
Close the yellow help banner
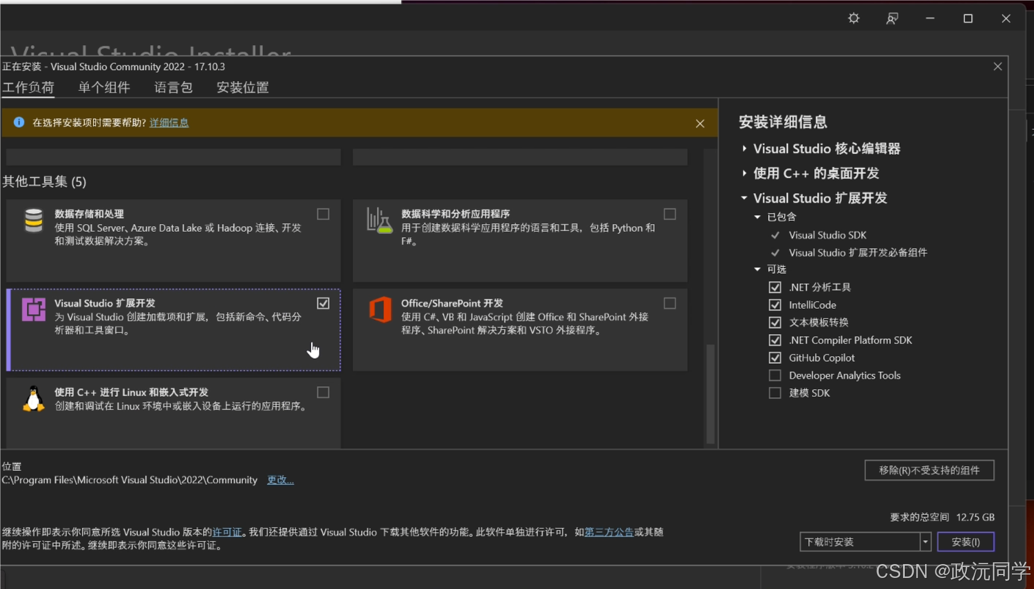pos(700,123)
